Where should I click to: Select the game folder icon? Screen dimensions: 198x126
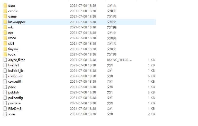coord(5,17)
